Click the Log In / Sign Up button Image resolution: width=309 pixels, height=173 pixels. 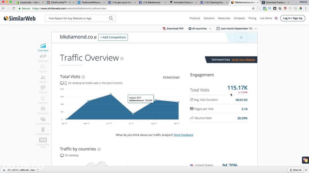(x=293, y=18)
